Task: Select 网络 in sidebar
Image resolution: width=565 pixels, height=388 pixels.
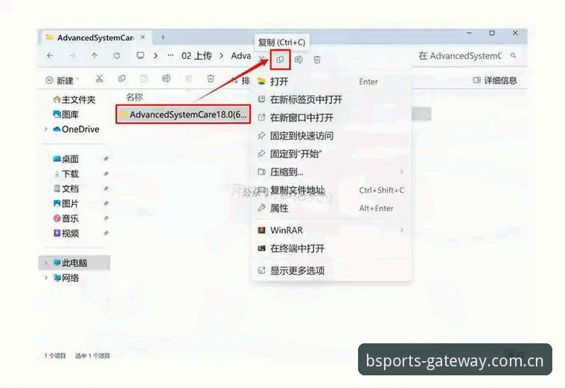Action: coord(66,278)
